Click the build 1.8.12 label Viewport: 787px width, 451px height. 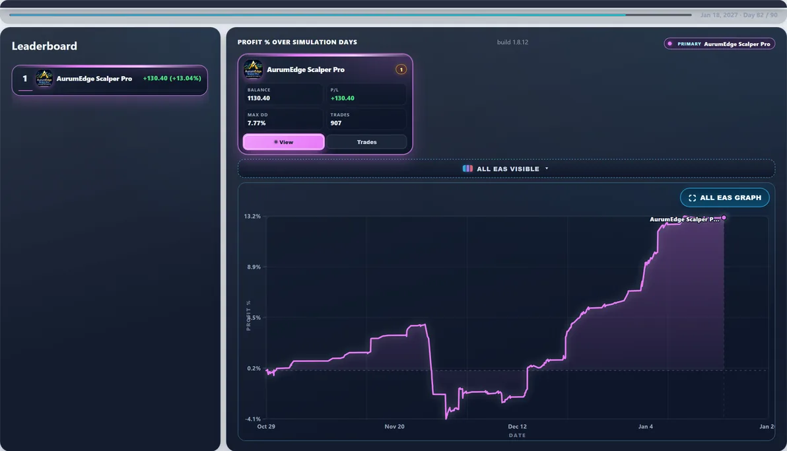pos(512,42)
